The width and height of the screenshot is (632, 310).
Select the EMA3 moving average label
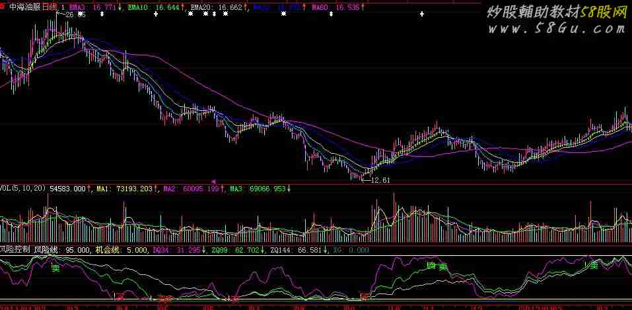79,7
